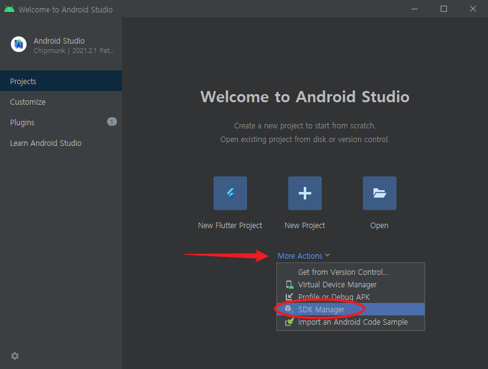Choose Virtual Device Manager menu item

351,284
